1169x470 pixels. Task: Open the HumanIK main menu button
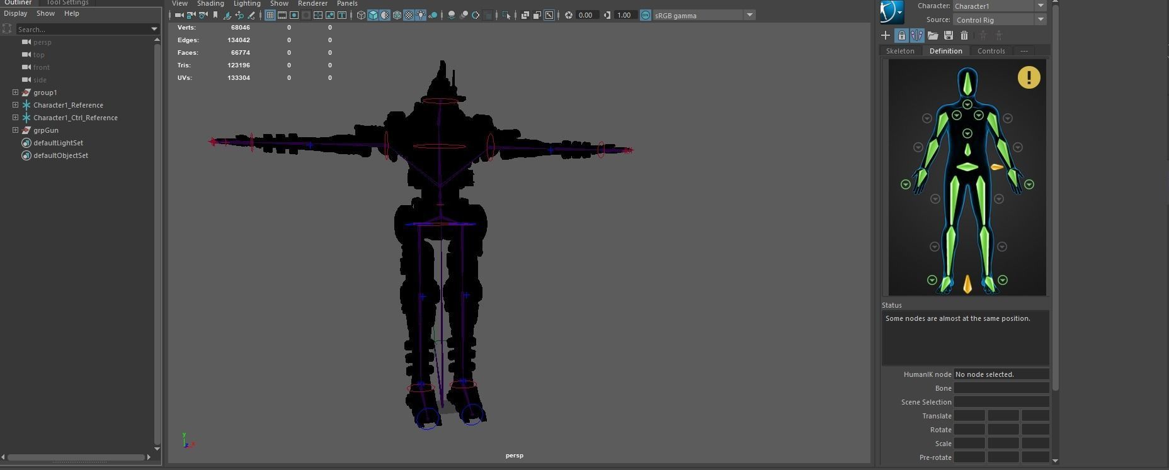coord(892,12)
